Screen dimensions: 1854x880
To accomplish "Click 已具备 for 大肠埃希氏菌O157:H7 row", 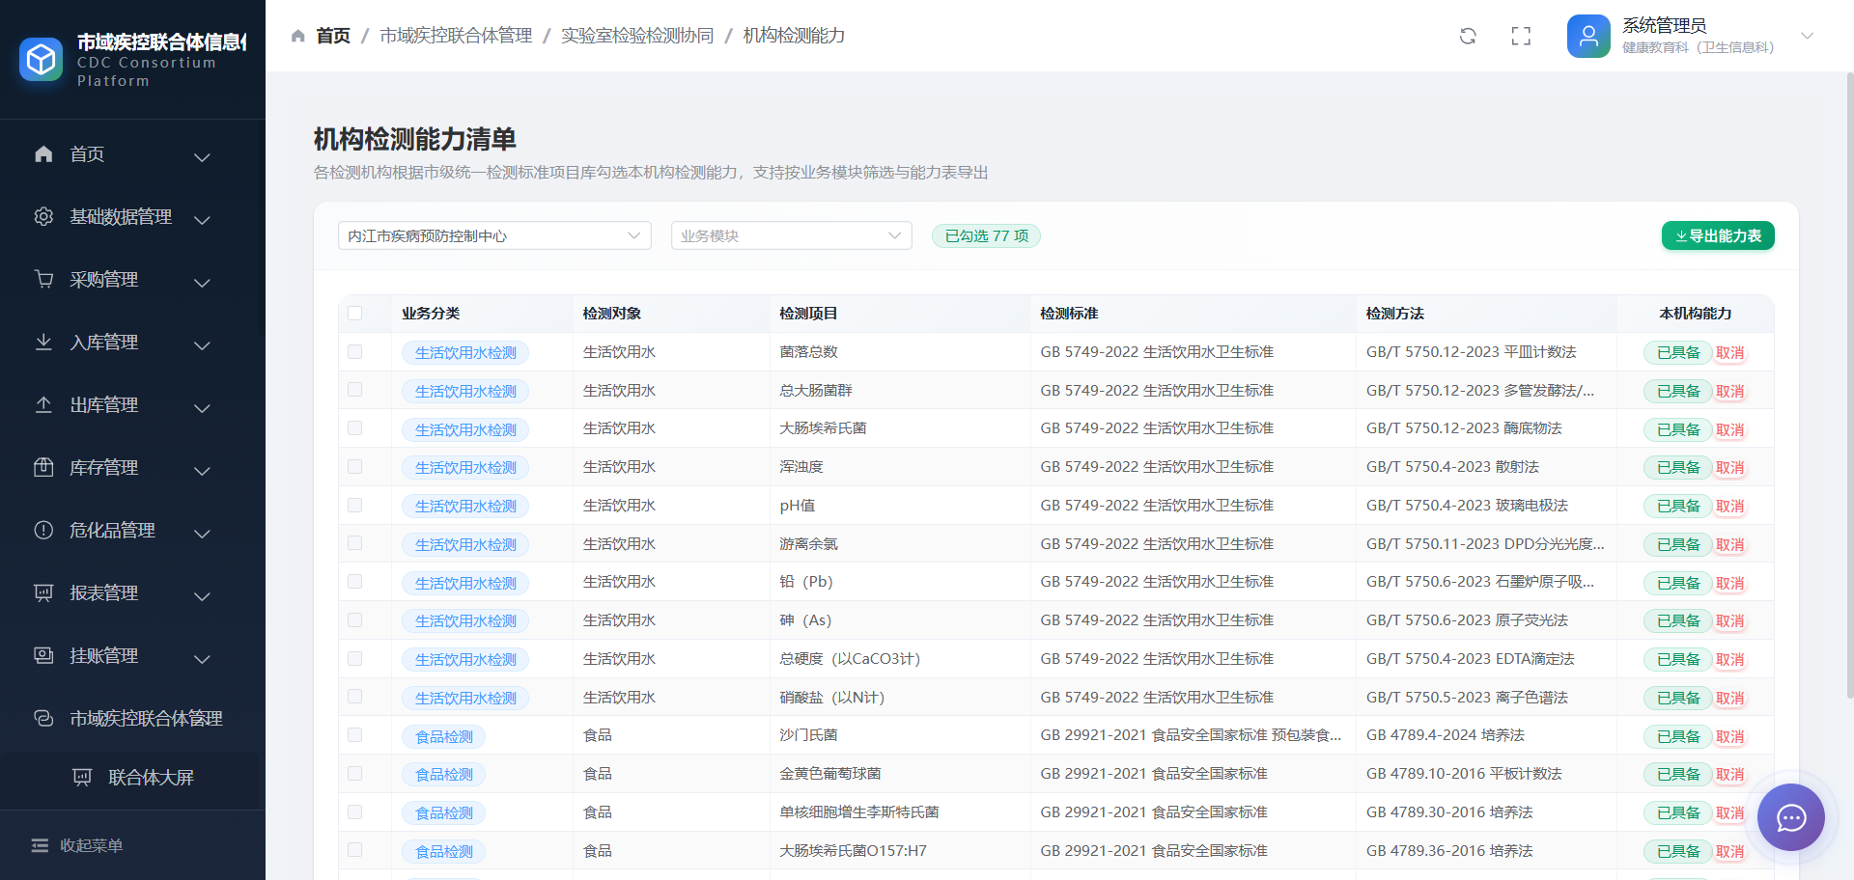I will click(1678, 851).
